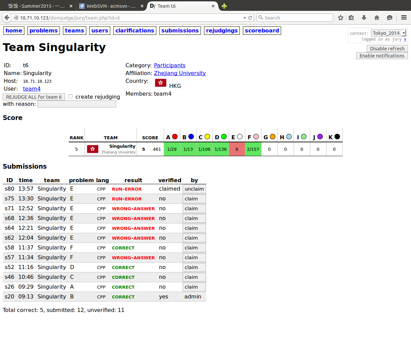Image resolution: width=411 pixels, height=338 pixels.
Task: Click the Hong Kong flag in scoreboard row
Action: [93, 149]
